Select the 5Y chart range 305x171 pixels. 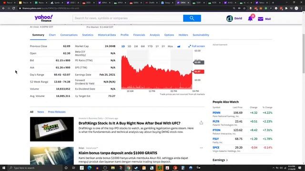click(163, 47)
